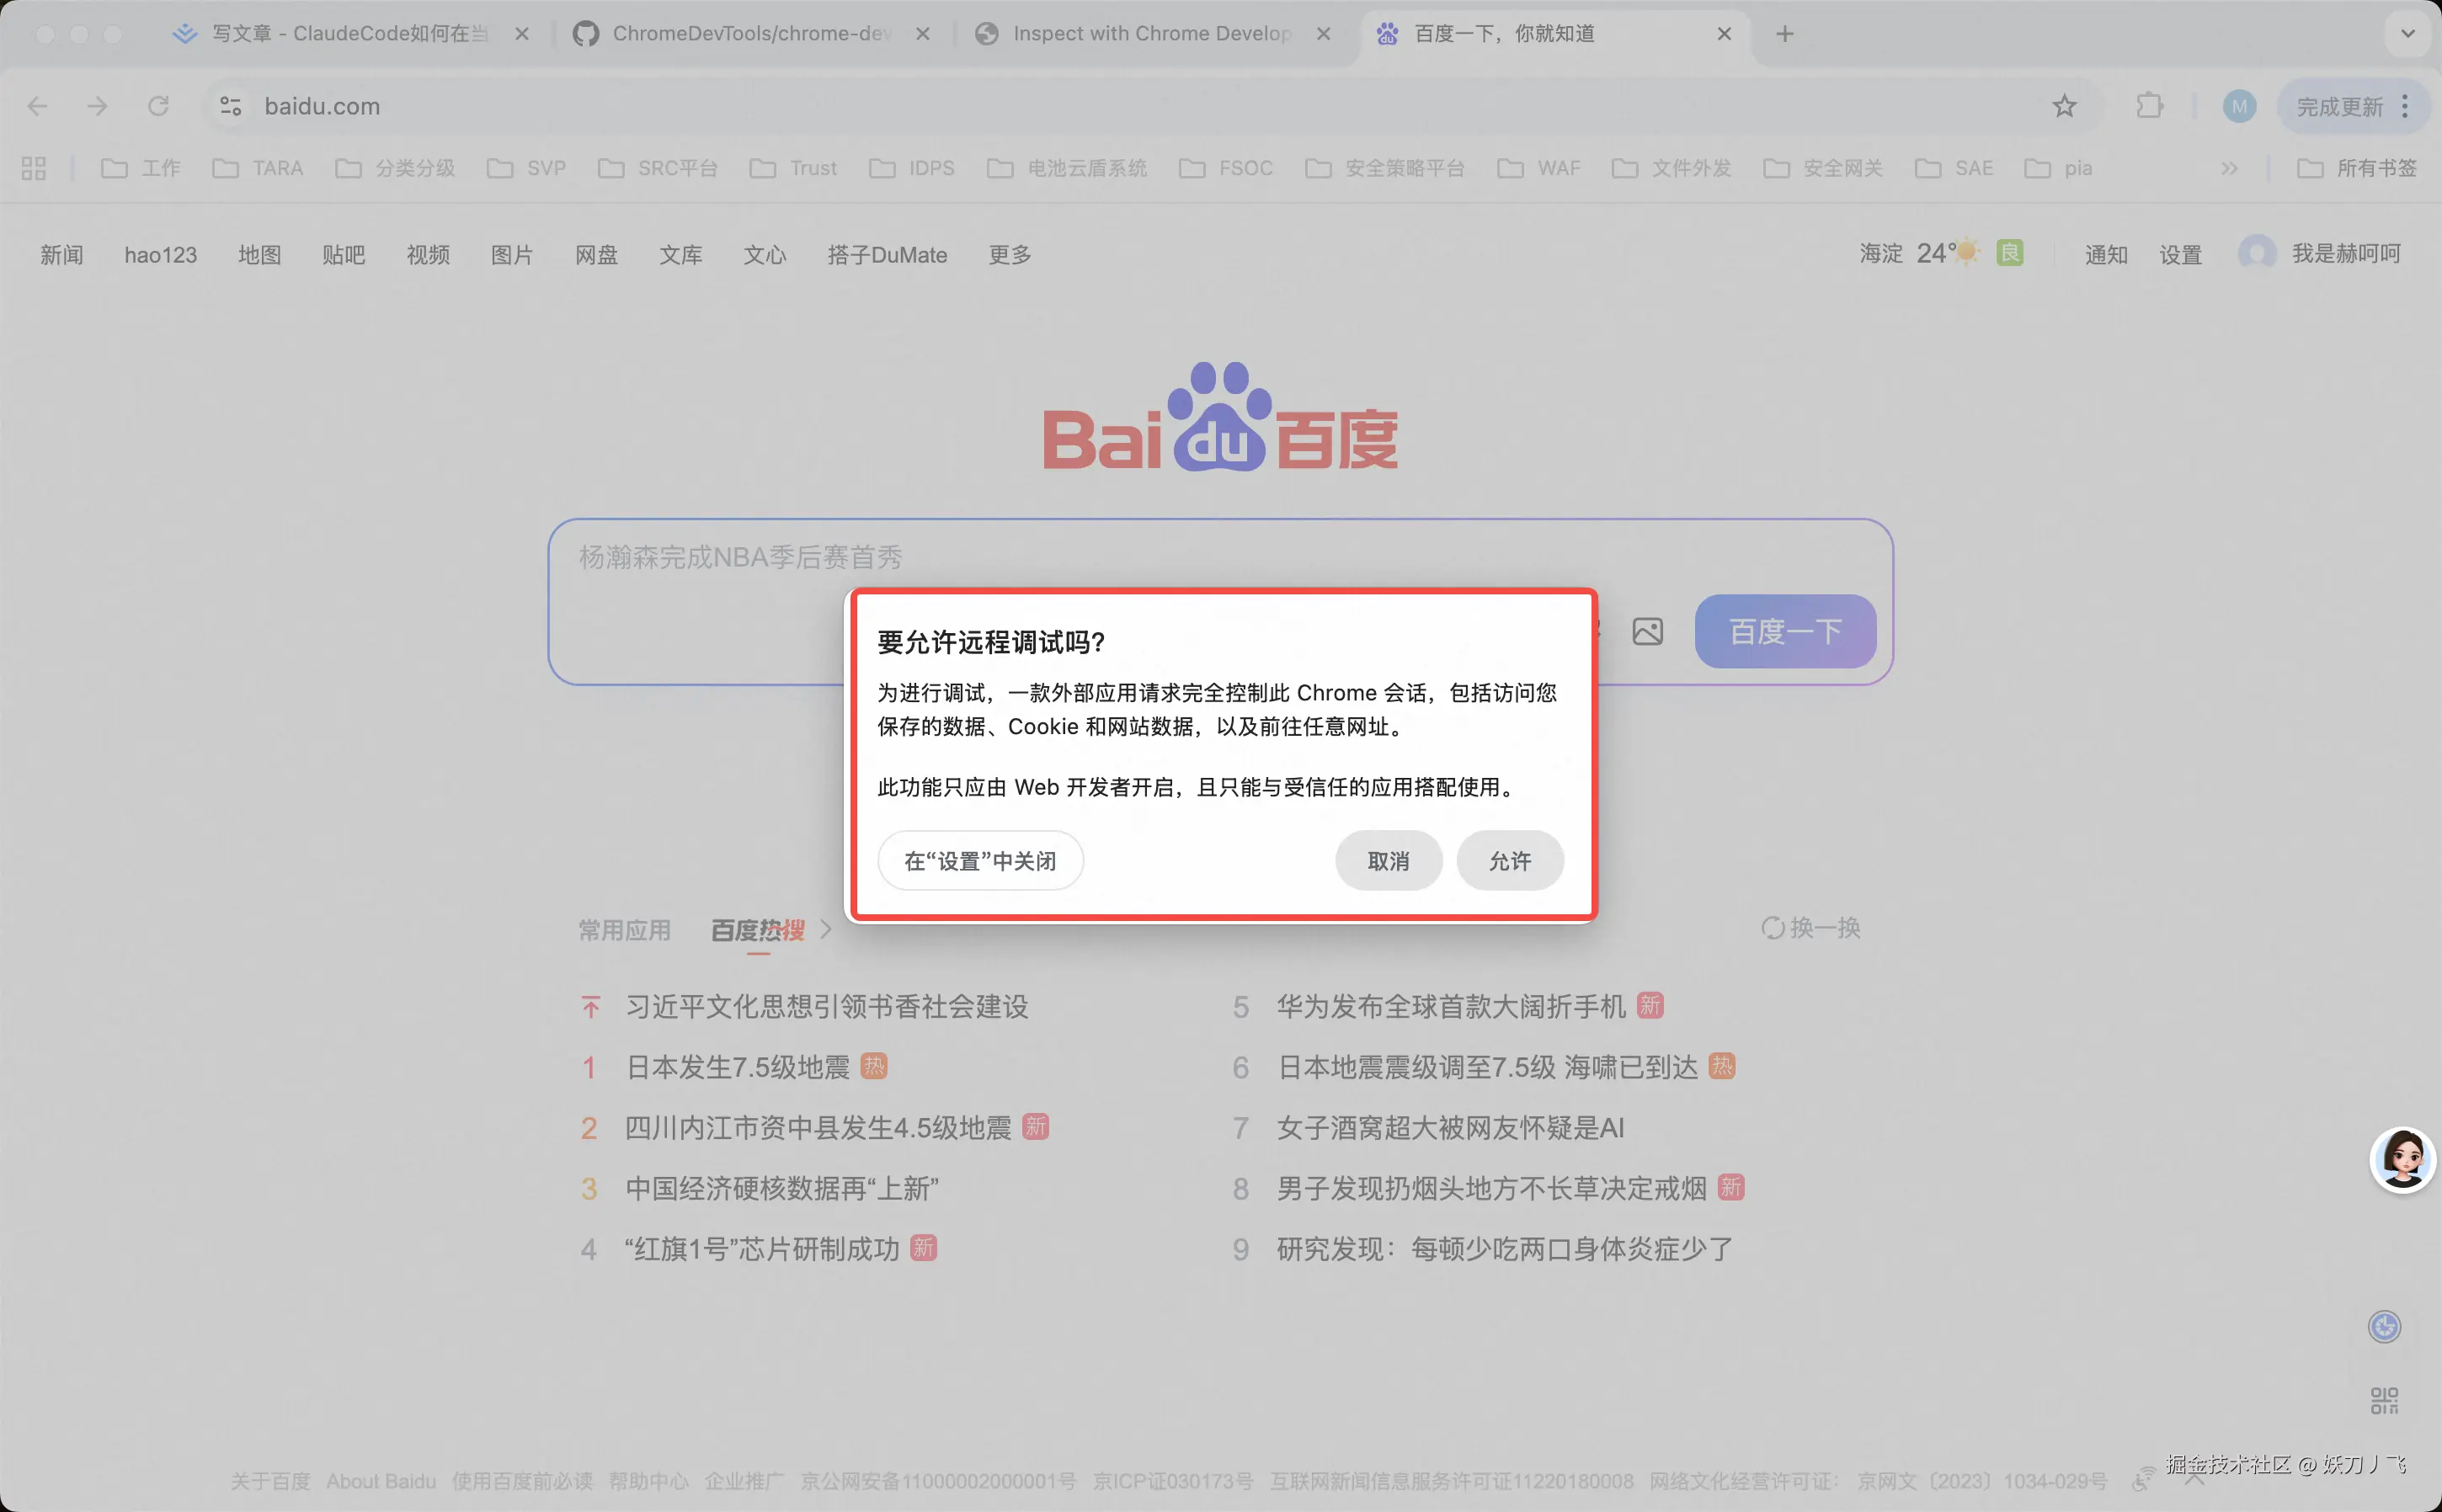Expand the tab search dropdown arrow
The height and width of the screenshot is (1512, 2442).
tap(2408, 34)
